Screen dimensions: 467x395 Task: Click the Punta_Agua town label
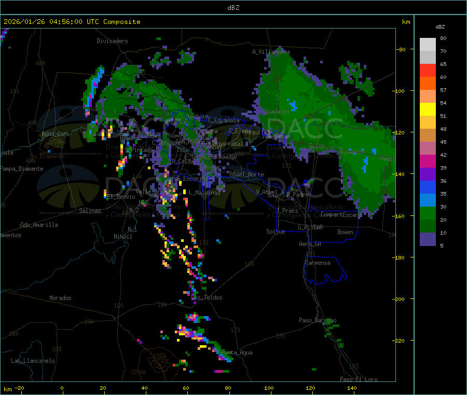pyautogui.click(x=237, y=353)
